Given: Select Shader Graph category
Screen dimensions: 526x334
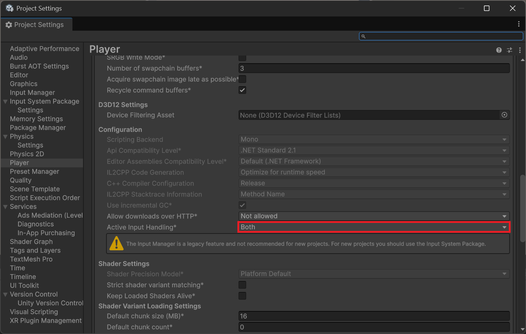Looking at the screenshot, I should pyautogui.click(x=31, y=242).
